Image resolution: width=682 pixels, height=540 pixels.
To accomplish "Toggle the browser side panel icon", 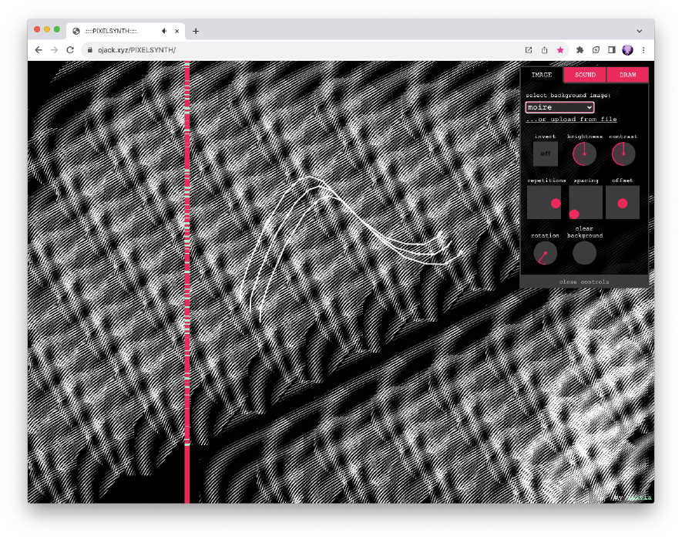I will [611, 50].
